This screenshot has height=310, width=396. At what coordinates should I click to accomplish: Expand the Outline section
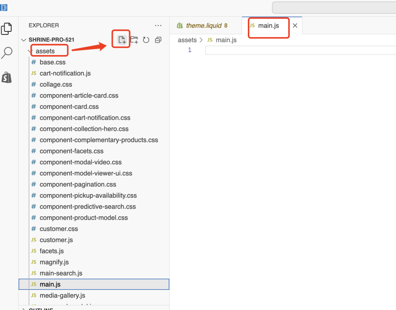[x=40, y=308]
